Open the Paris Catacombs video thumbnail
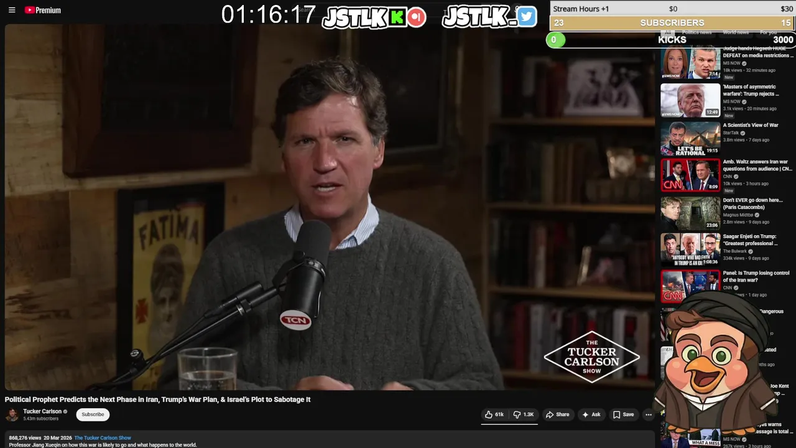 point(690,213)
